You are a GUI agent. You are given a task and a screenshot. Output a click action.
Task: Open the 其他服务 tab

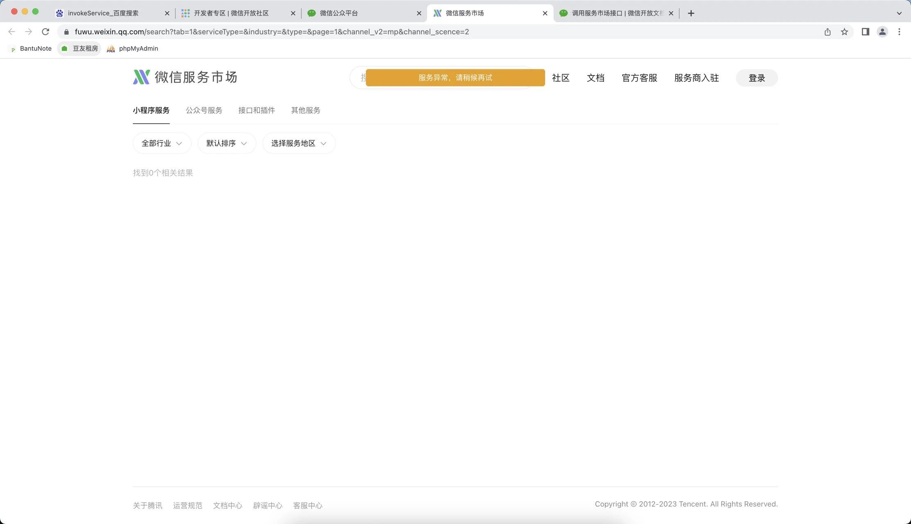305,111
